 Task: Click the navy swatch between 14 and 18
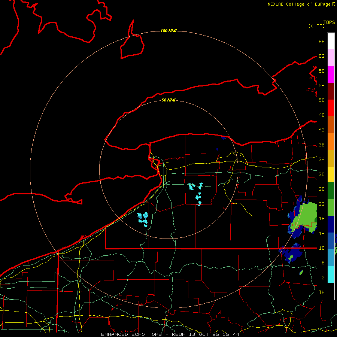click(x=331, y=224)
